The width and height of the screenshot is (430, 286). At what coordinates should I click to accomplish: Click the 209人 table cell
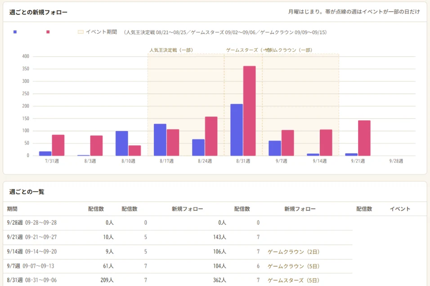click(107, 280)
